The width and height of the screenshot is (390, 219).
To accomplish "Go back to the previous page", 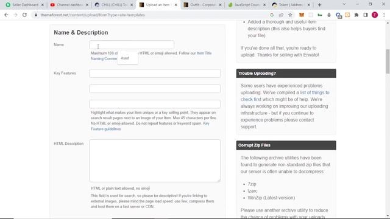I will 6,15.
